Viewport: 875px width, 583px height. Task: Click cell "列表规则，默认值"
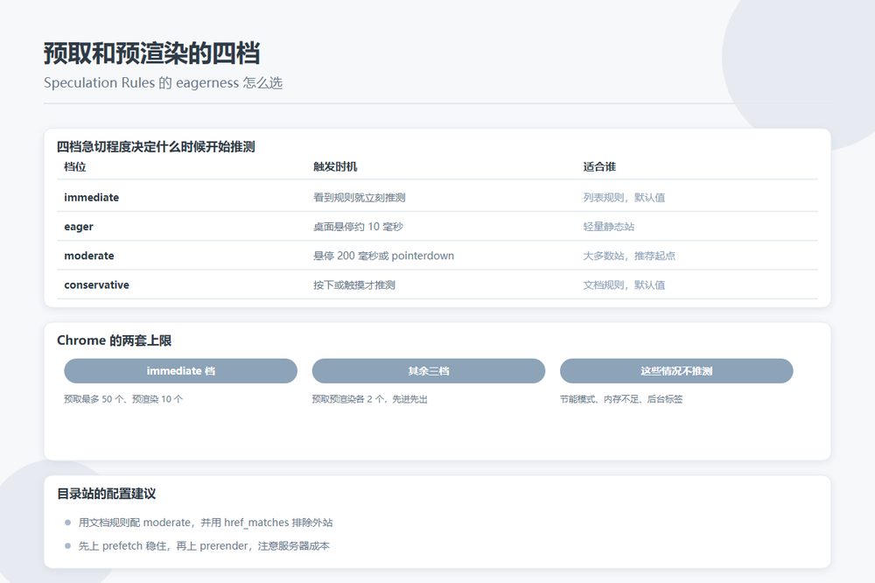coord(624,197)
